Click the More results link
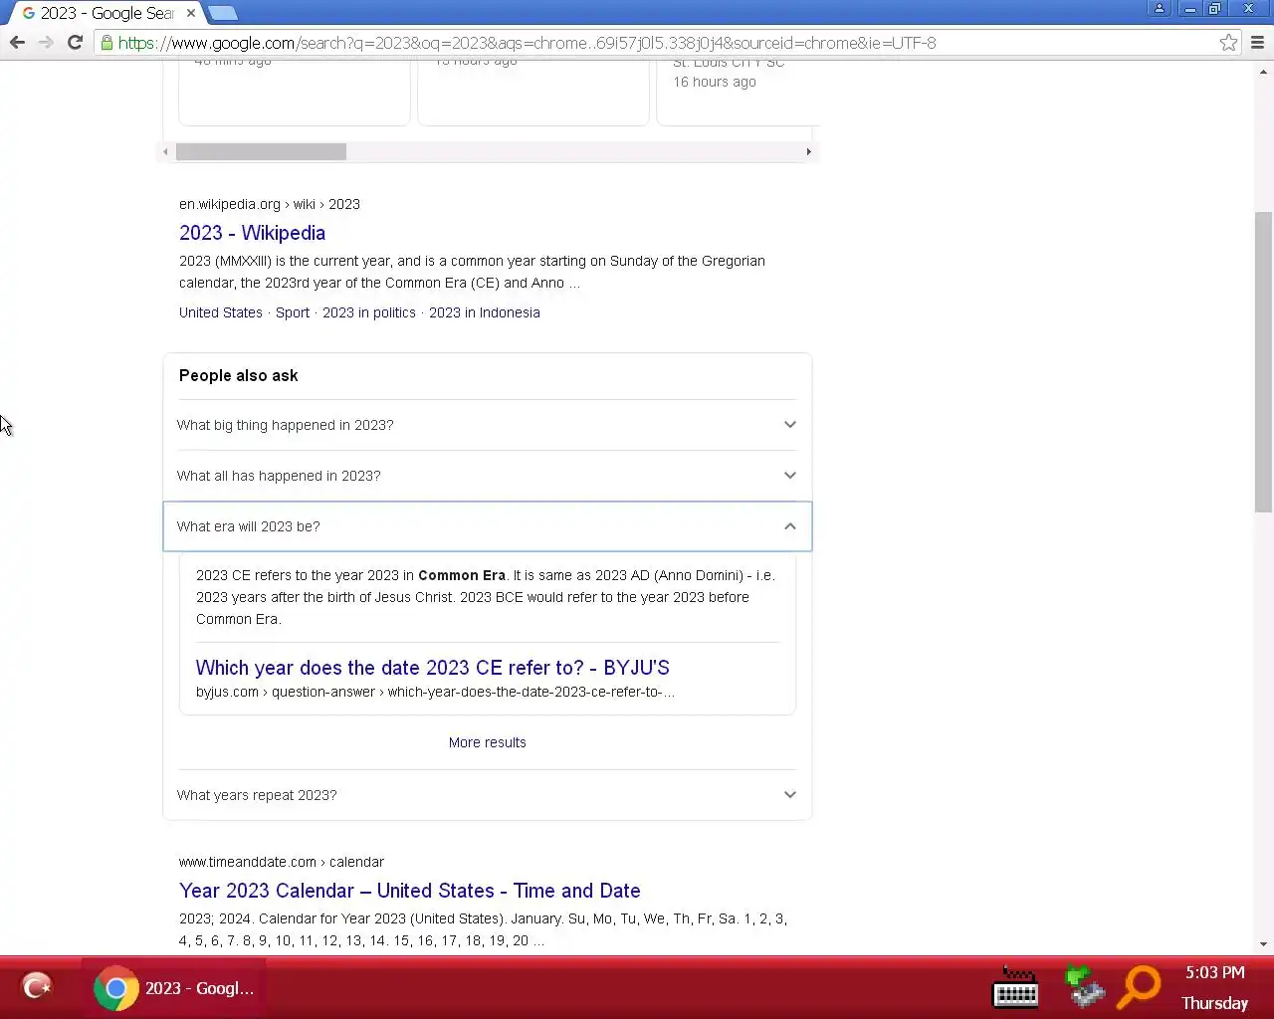The width and height of the screenshot is (1274, 1019). point(488,742)
